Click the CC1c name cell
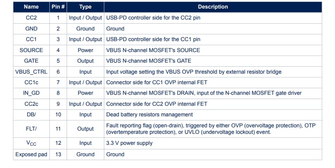This screenshot has width=335, height=168. pyautogui.click(x=31, y=83)
